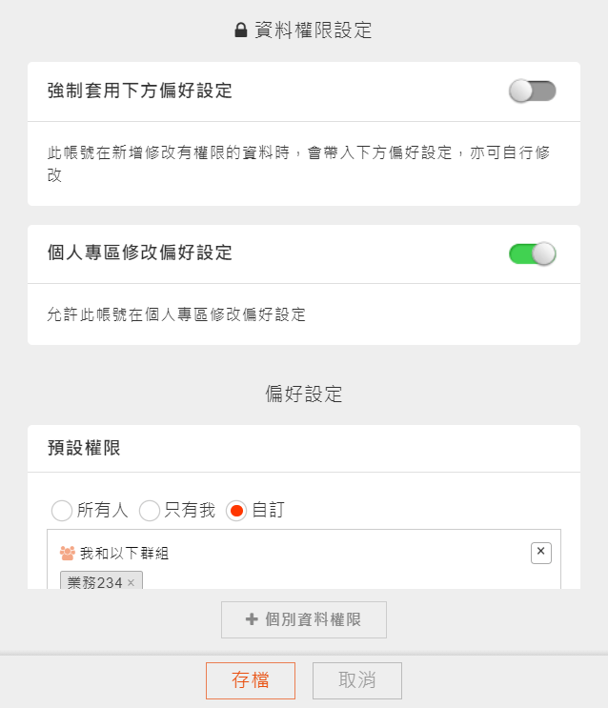Screen dimensions: 608x708
Task: Select the 所有人 radio option
Action: 62,511
